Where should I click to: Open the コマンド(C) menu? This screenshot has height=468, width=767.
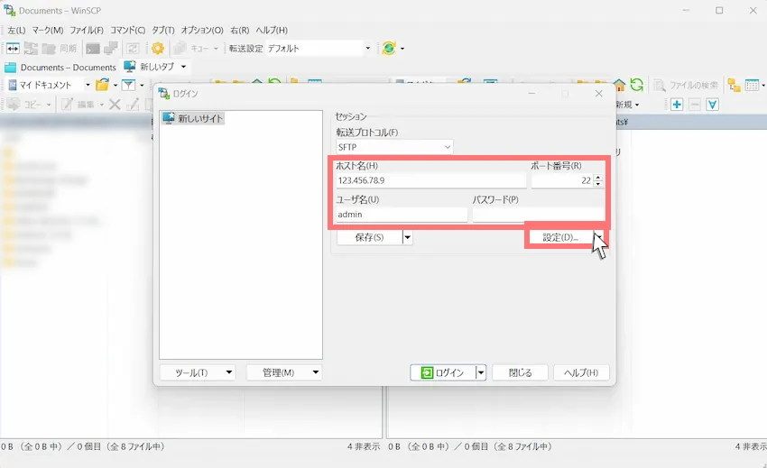[x=127, y=30]
